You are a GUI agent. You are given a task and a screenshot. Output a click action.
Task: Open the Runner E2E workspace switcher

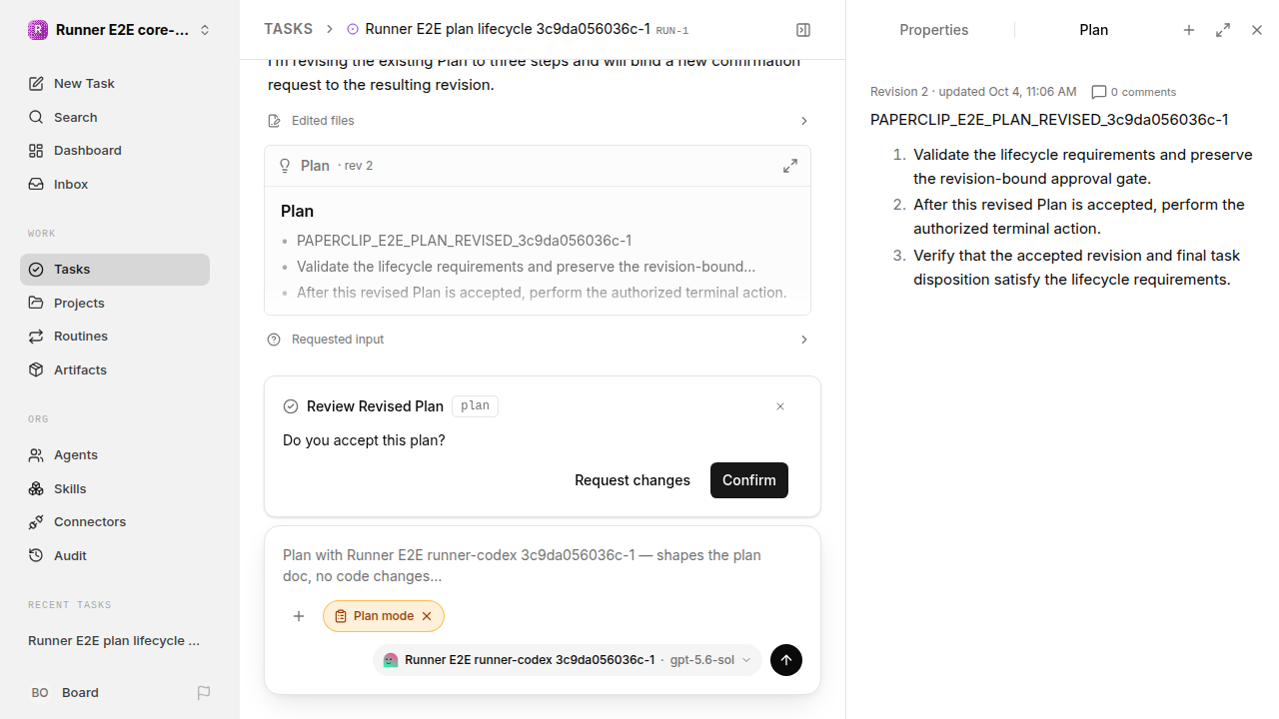[x=120, y=30]
